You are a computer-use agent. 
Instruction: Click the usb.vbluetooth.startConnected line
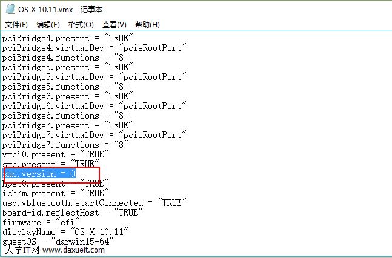(x=95, y=203)
